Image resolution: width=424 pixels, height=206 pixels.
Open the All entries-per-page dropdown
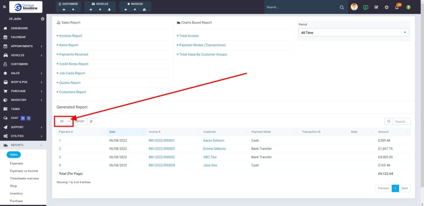click(65, 121)
